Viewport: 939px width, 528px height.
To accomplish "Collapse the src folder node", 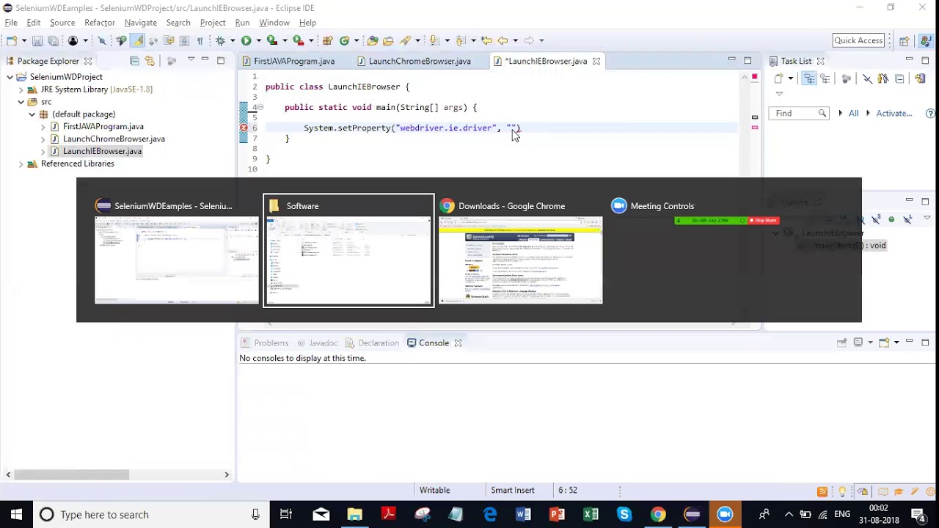I will 21,102.
